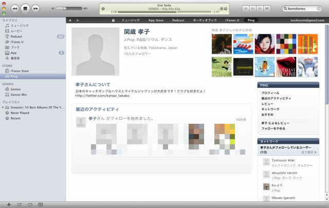This screenshot has height=208, width=329.
Task: Adjust the volume slider knob
Action: (x=64, y=9)
